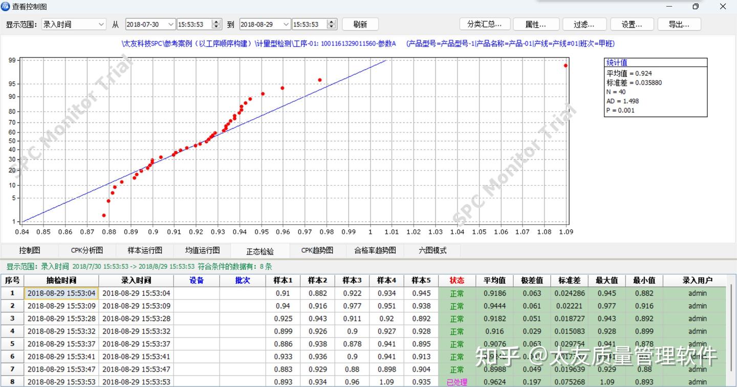Increment the start time using its up stepper
The width and height of the screenshot is (737, 387).
(217, 21)
